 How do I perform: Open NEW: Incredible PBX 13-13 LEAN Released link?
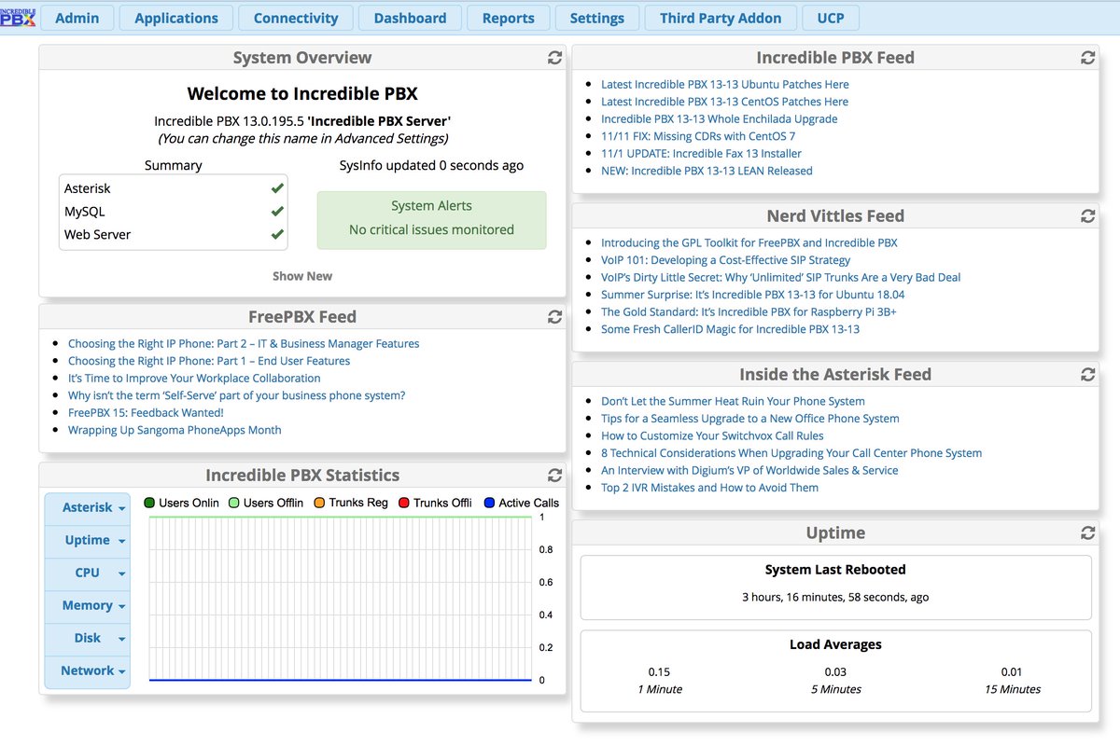click(707, 171)
